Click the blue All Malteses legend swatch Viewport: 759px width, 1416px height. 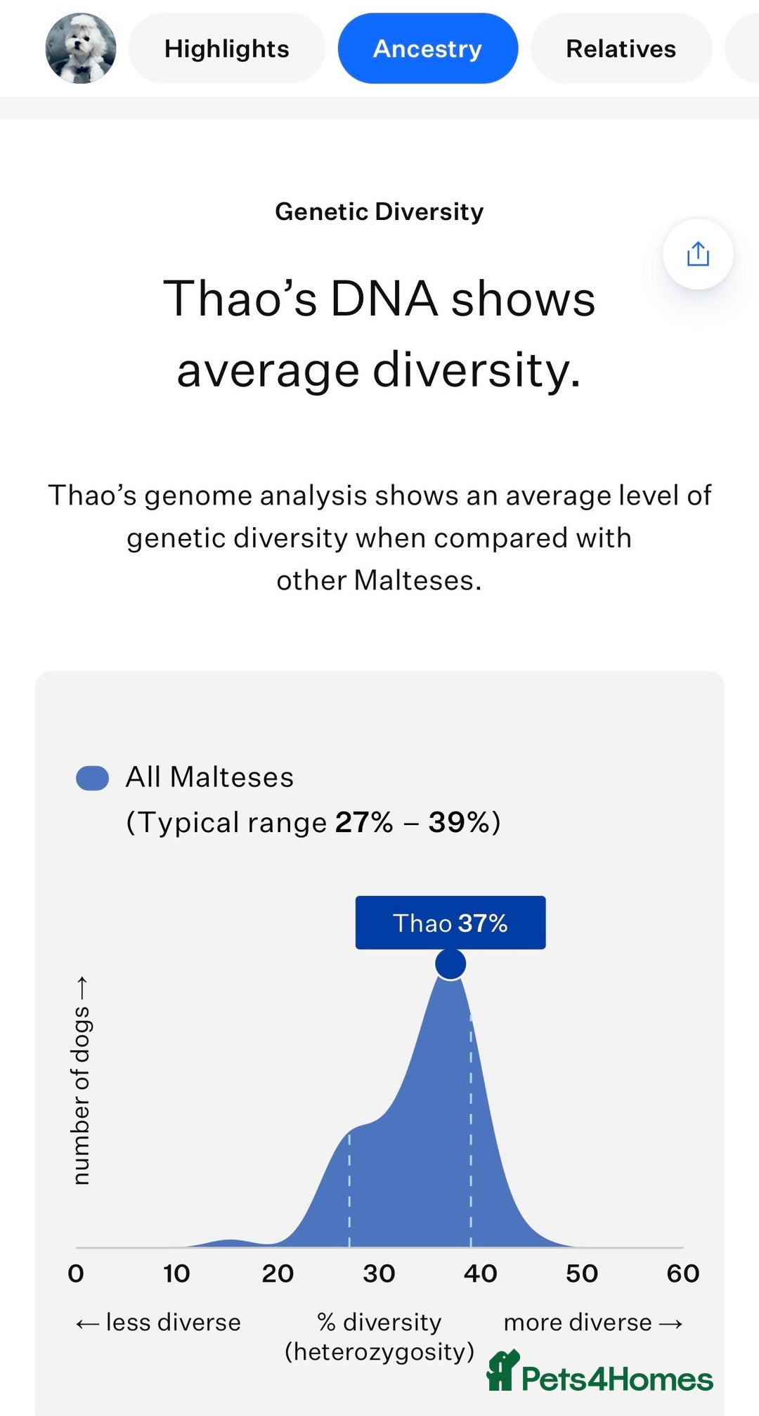[x=92, y=778]
